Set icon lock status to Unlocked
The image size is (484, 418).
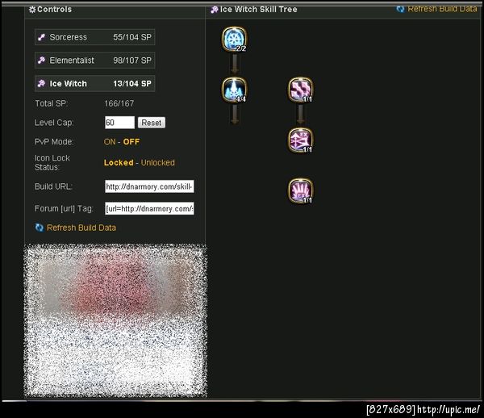(x=158, y=163)
